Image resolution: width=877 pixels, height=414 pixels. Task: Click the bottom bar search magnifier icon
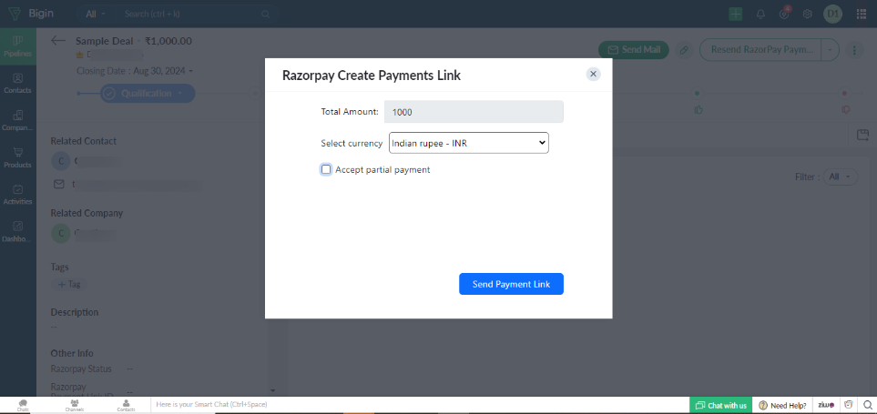(868, 405)
